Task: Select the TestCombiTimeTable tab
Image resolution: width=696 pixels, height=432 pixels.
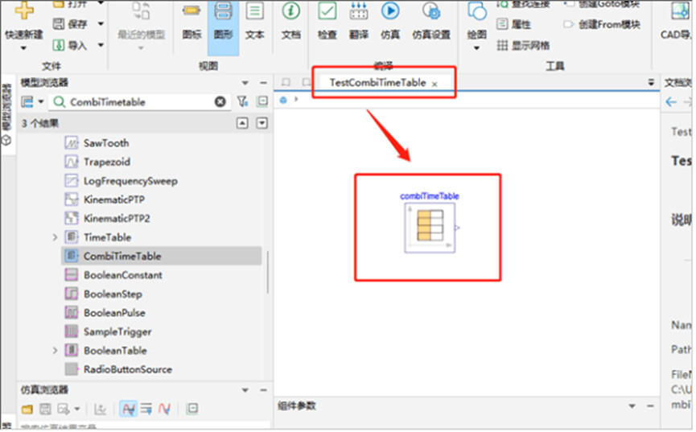Action: tap(377, 83)
